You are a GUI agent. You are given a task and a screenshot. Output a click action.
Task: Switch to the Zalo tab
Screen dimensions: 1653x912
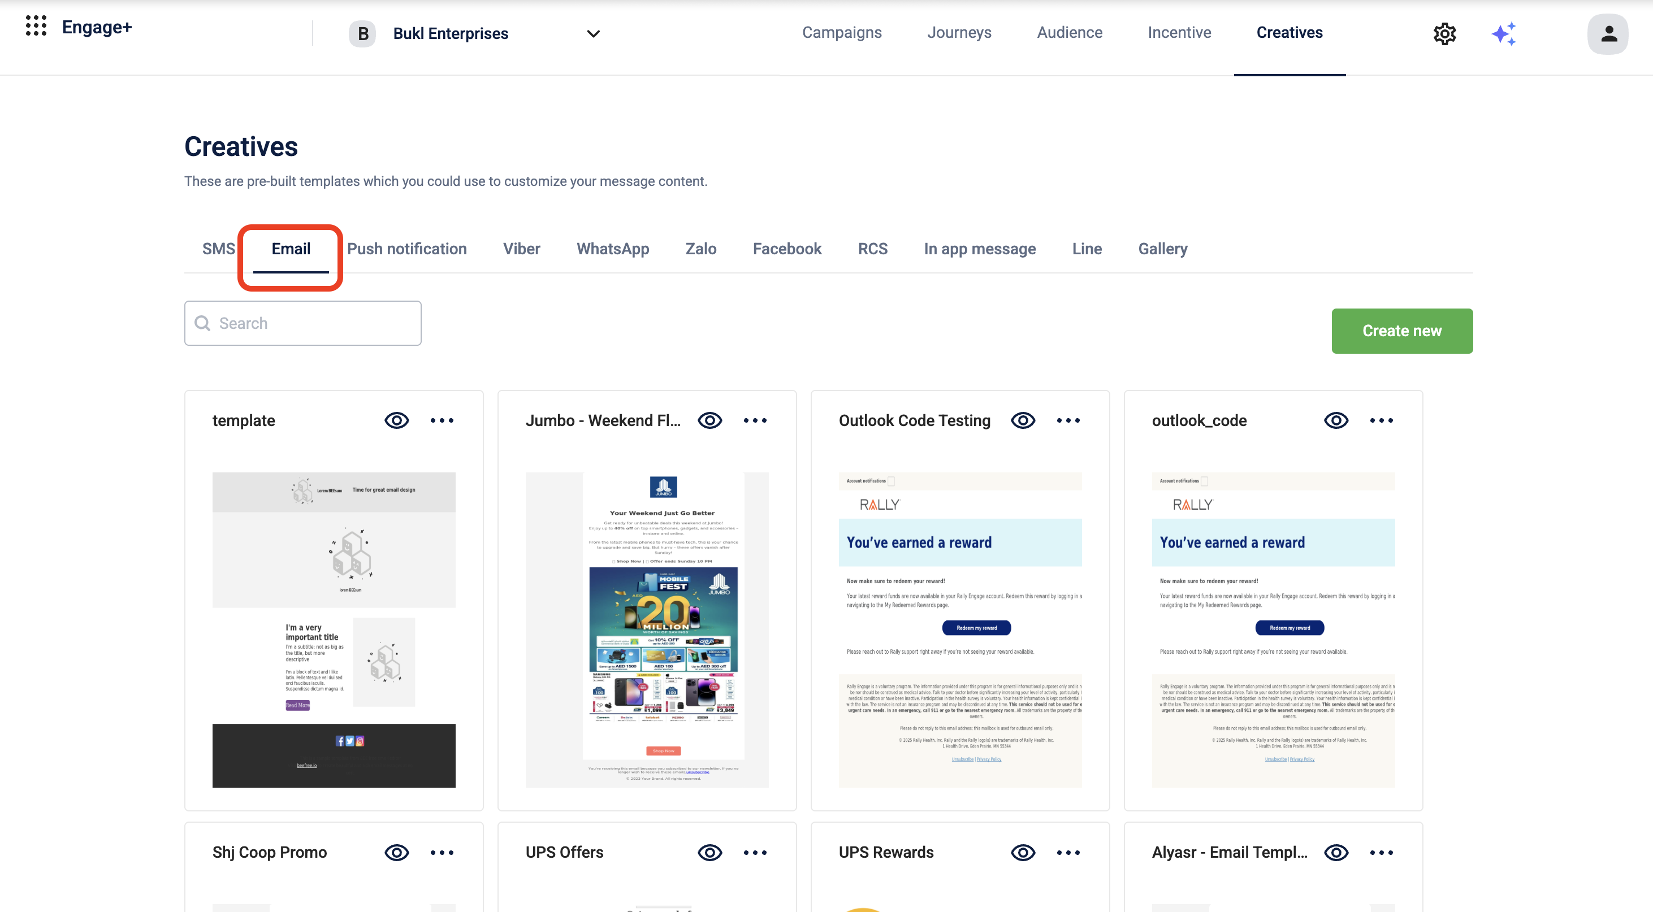tap(701, 249)
